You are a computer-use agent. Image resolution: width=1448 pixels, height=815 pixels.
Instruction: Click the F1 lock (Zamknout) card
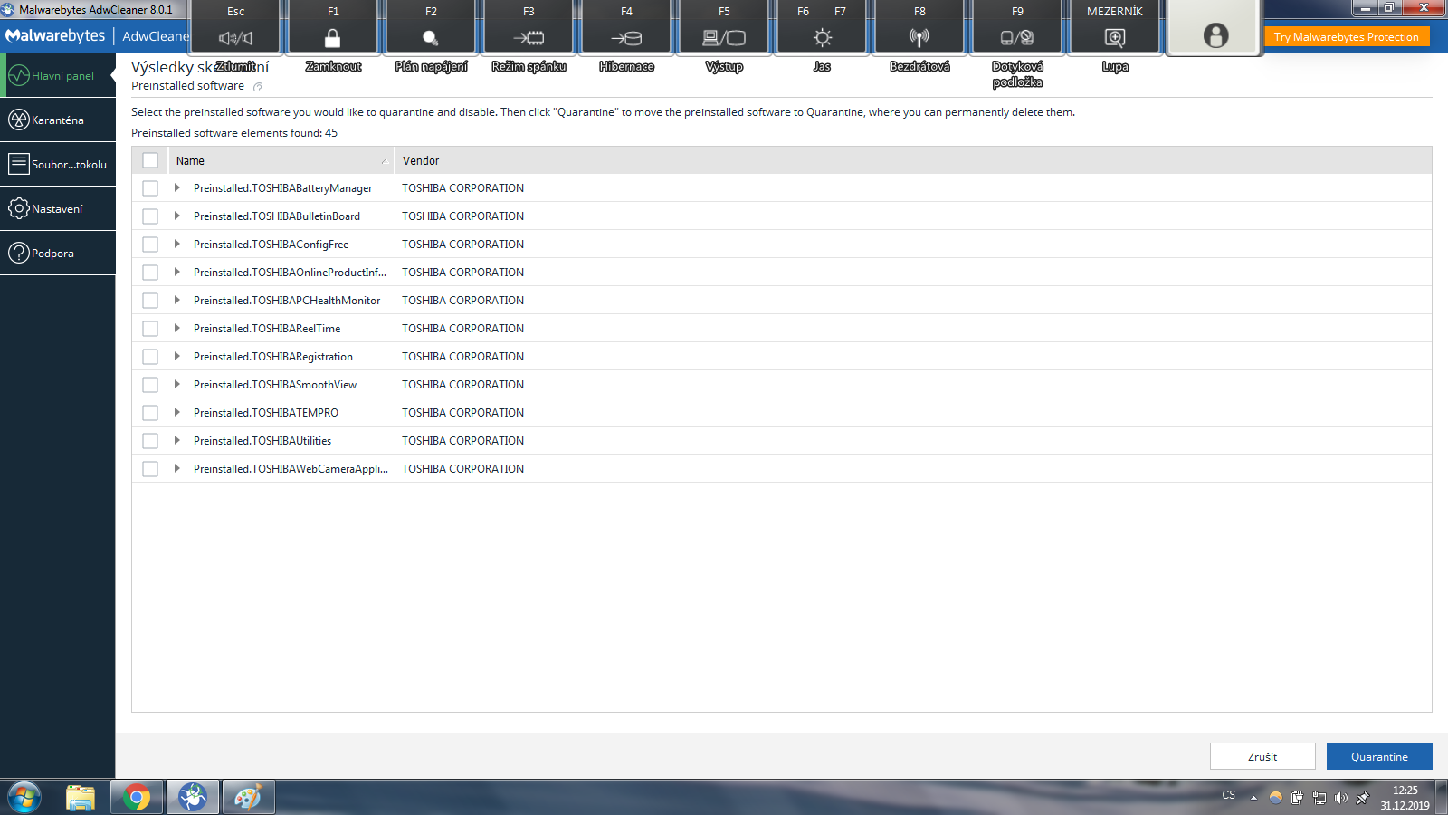[333, 27]
